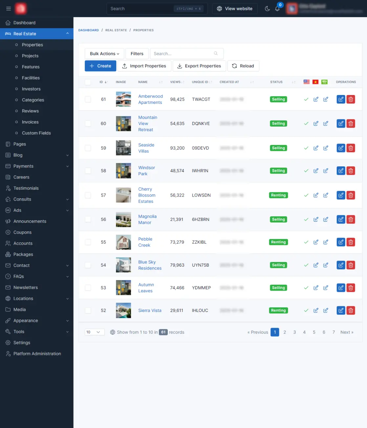Check the select-all rows checkbox

pos(88,82)
